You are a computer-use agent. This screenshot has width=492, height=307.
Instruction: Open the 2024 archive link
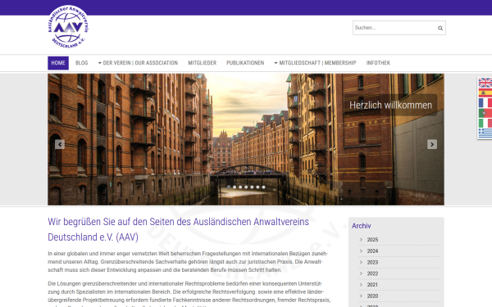(x=372, y=251)
